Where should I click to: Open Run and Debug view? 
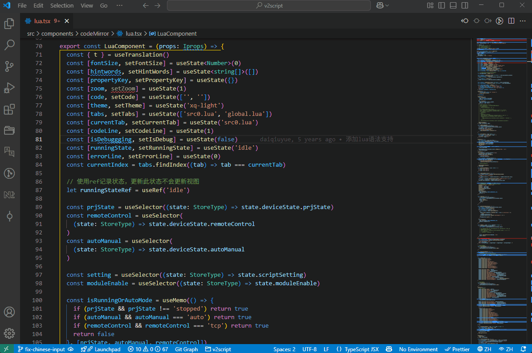[x=9, y=88]
